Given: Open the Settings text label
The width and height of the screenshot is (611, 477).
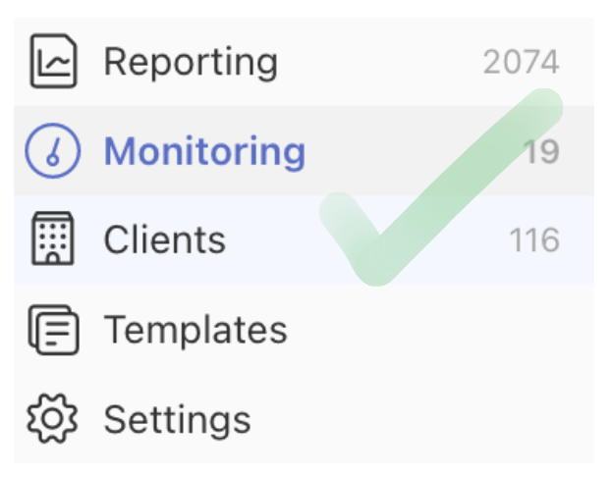Looking at the screenshot, I should click(178, 420).
